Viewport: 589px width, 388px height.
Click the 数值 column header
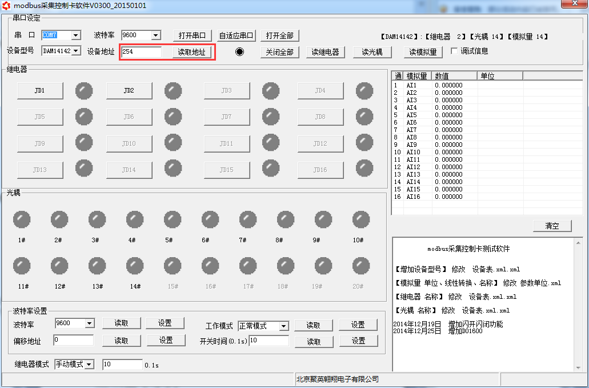coord(454,76)
